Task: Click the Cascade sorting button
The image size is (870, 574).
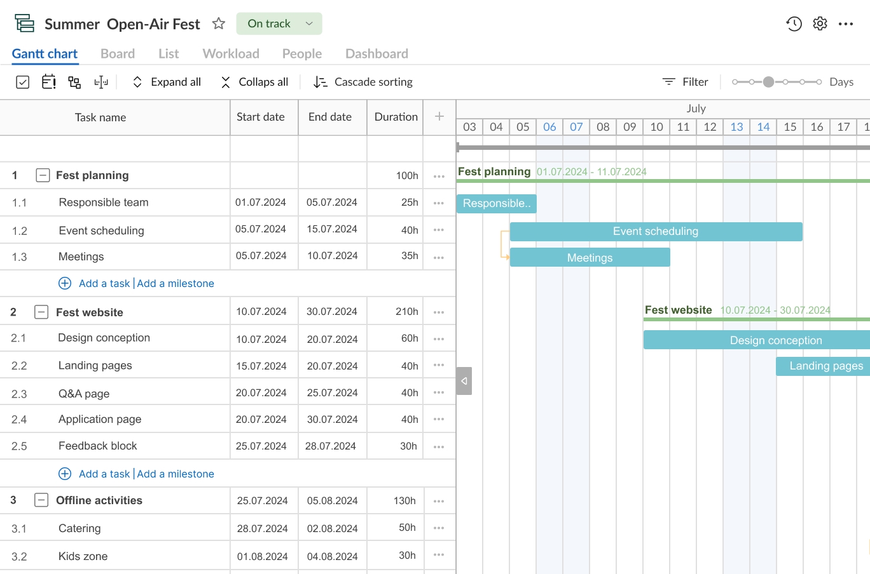Action: tap(362, 81)
